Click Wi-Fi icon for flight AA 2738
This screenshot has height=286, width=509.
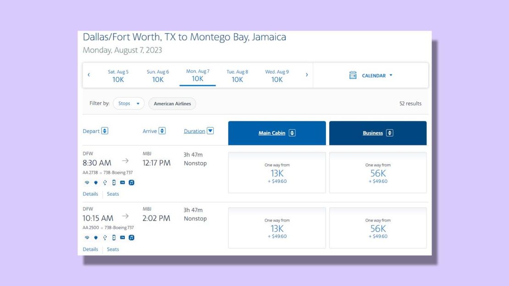(x=87, y=182)
